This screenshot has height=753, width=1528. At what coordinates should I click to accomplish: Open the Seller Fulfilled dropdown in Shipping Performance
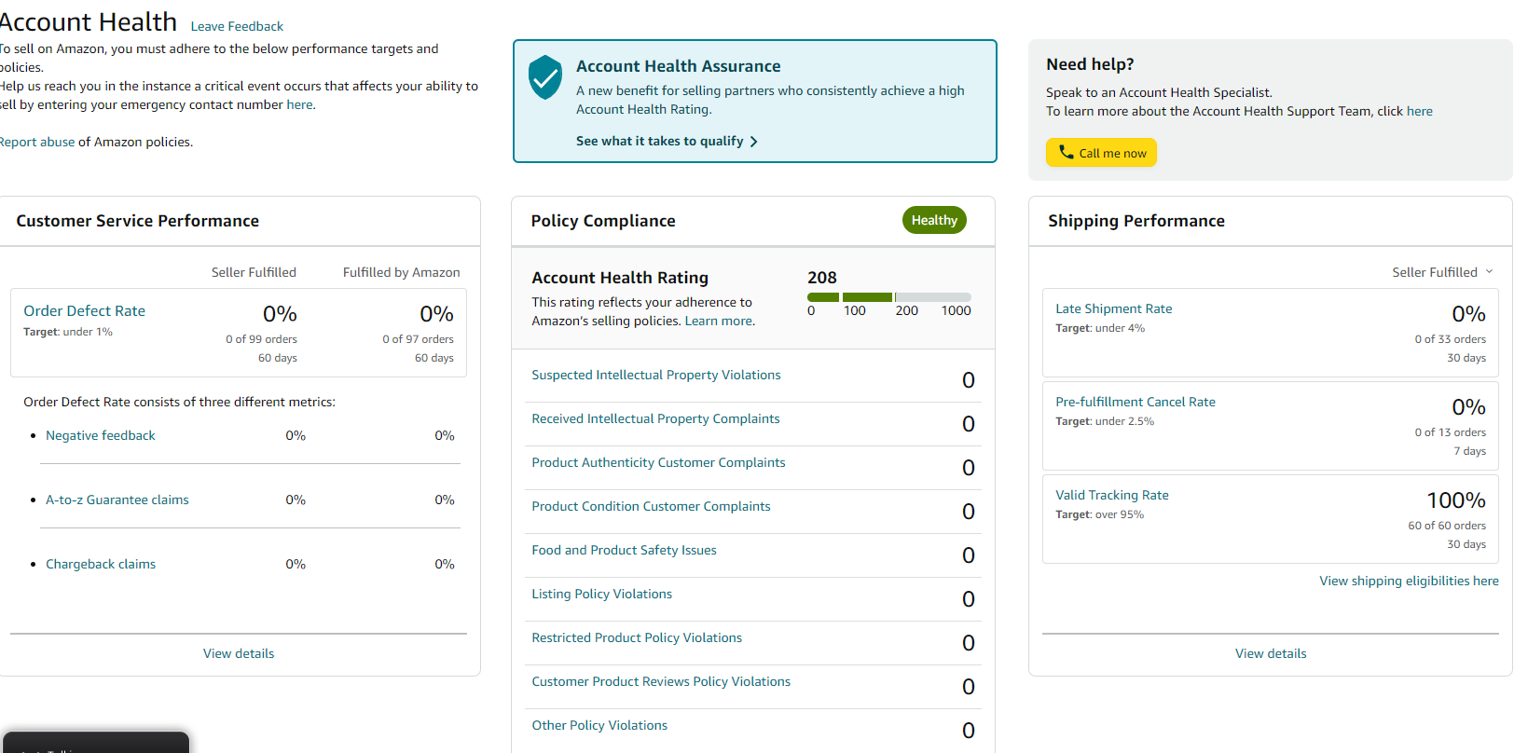1442,272
